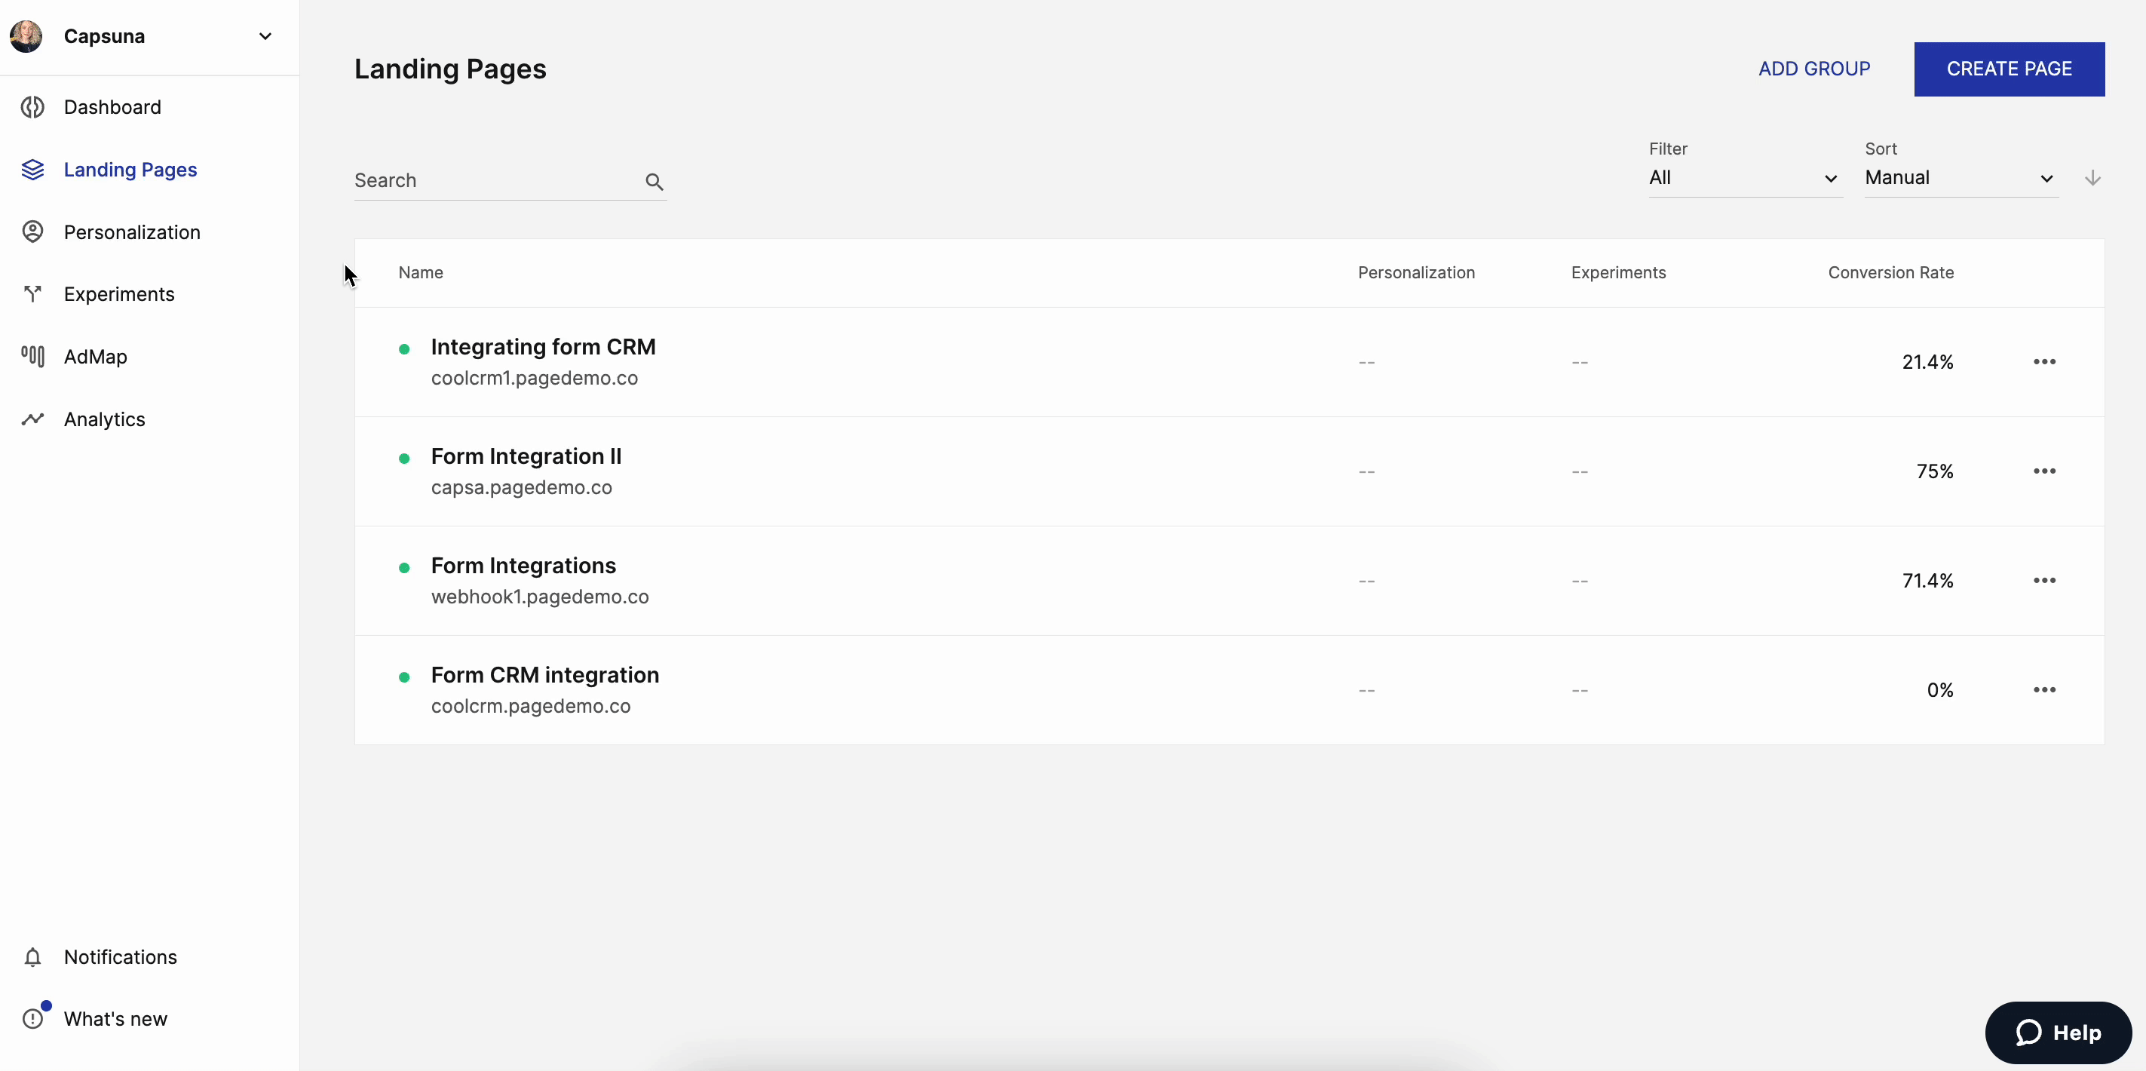Click the Analytics line chart icon
Screen dimensions: 2146x1071
[32, 419]
